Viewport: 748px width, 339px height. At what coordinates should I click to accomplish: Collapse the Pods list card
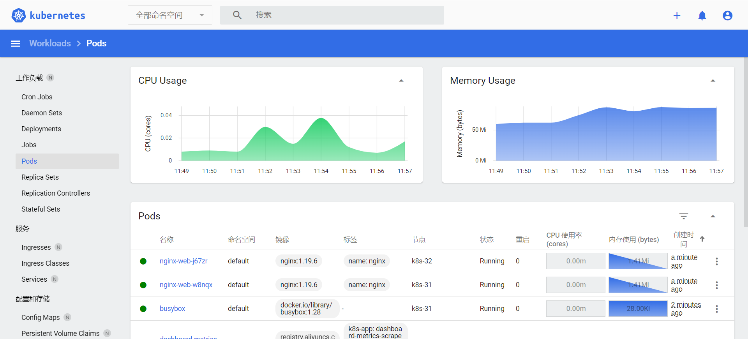(713, 216)
